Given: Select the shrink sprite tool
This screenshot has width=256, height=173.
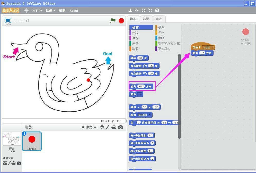Looking at the screenshot, I should (150, 11).
